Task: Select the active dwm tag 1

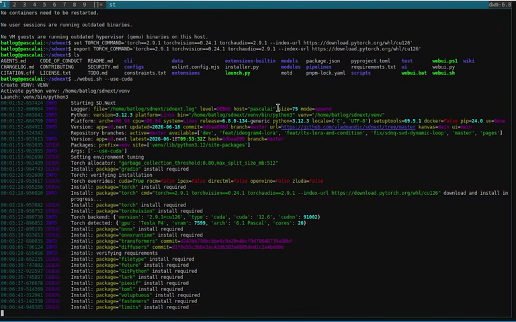Action: coord(5,5)
